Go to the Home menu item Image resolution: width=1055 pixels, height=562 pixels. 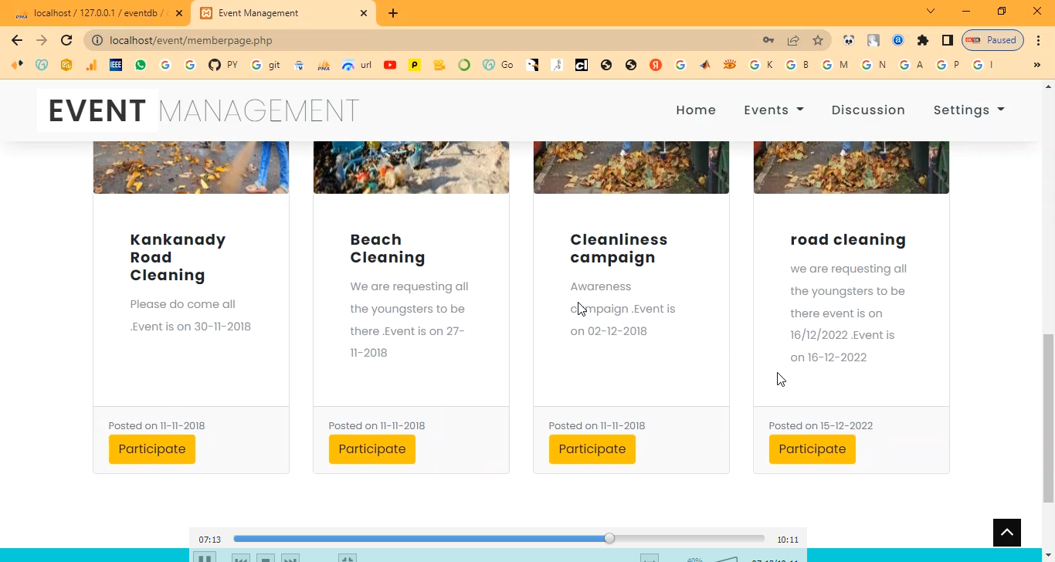[696, 110]
